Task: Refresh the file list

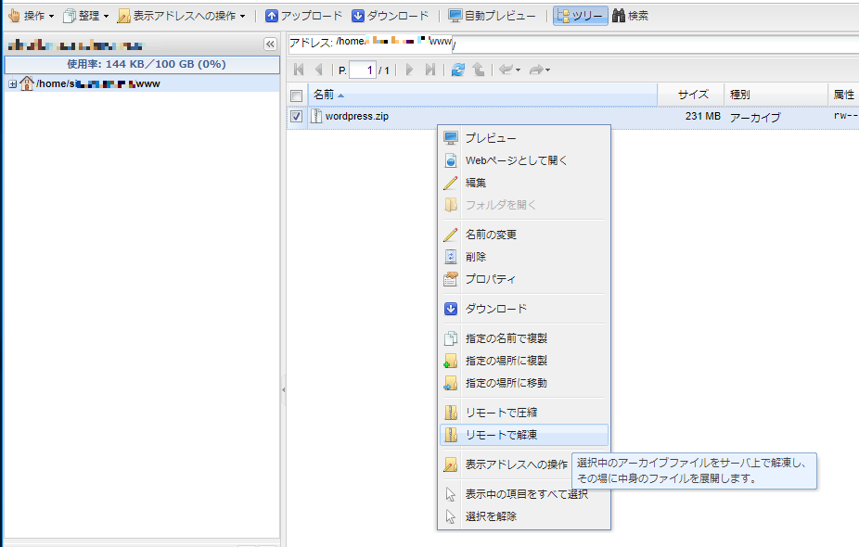Action: (457, 70)
